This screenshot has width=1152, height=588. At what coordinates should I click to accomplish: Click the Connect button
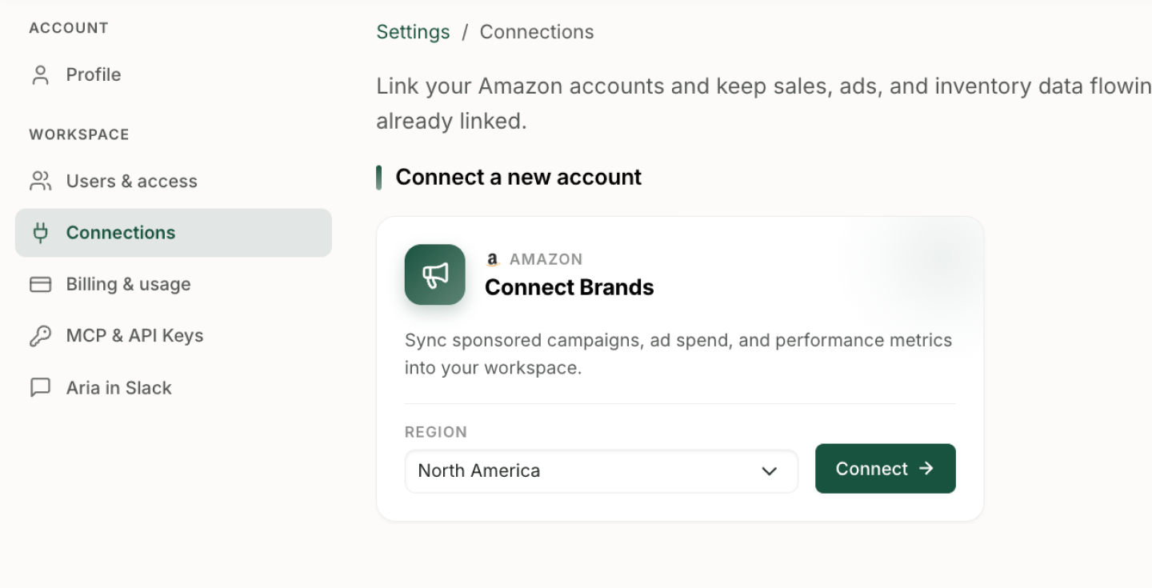pos(886,469)
